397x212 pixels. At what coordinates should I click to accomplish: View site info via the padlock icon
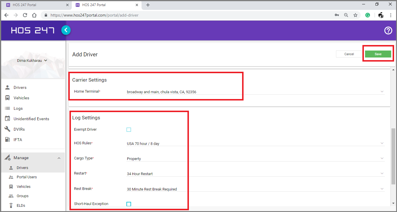point(46,15)
